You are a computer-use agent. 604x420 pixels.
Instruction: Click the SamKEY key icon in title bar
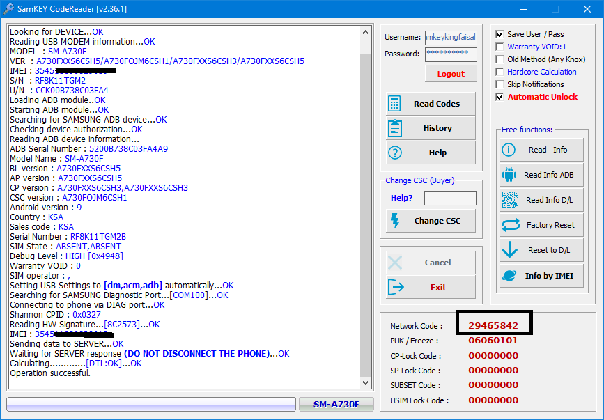point(8,9)
